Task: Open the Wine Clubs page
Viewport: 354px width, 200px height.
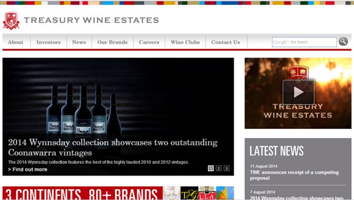Action: coord(185,42)
